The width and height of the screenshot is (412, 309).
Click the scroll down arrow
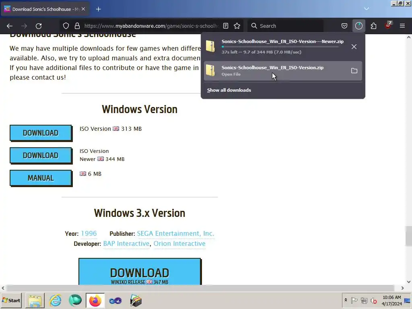pos(409,282)
